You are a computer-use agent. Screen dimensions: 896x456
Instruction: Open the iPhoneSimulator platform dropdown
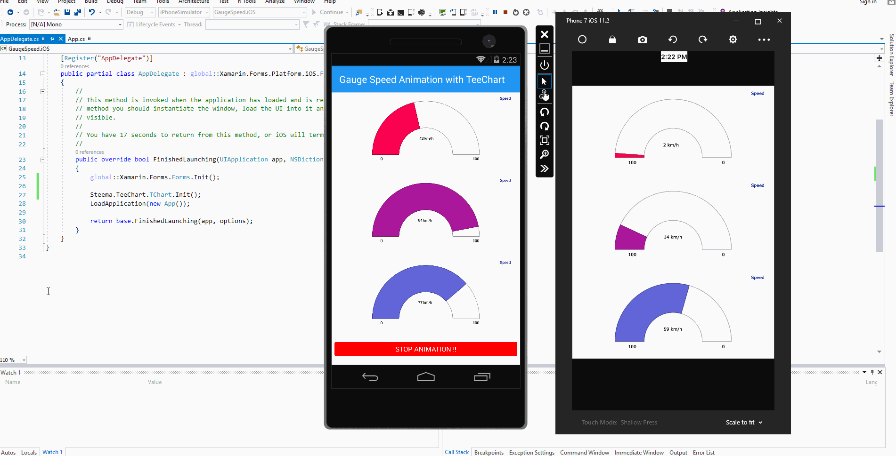(184, 12)
